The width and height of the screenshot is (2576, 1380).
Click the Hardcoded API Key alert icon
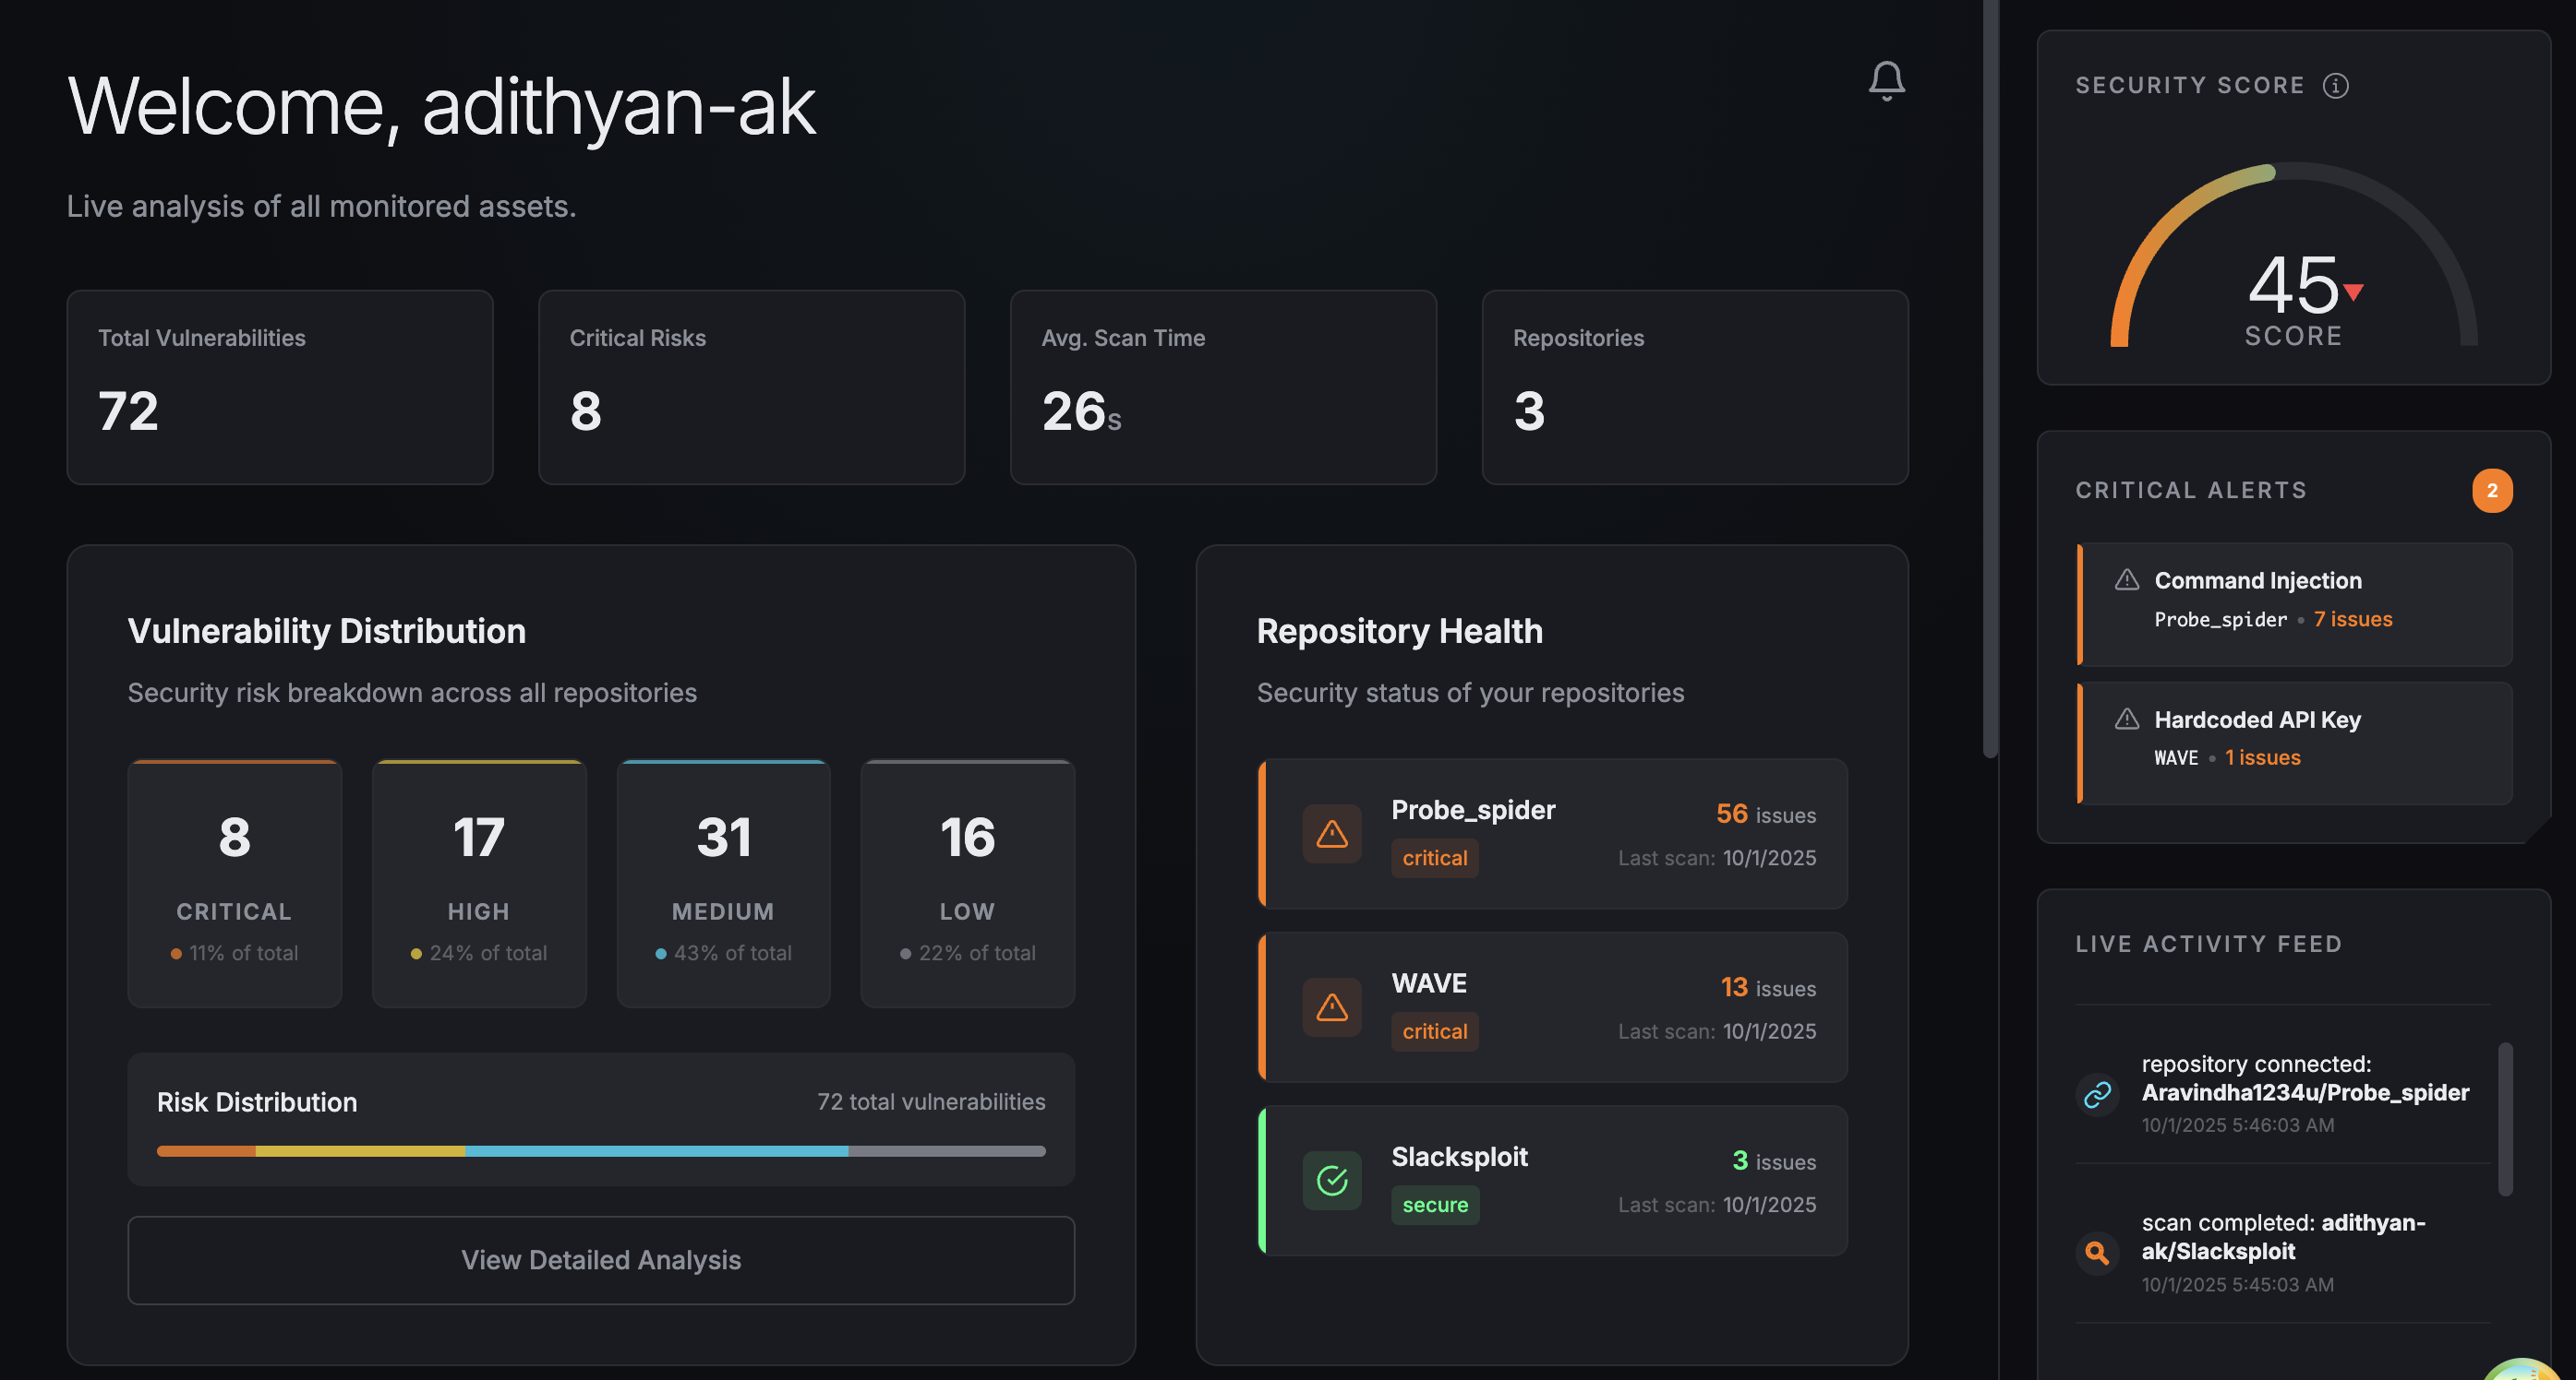[2127, 719]
